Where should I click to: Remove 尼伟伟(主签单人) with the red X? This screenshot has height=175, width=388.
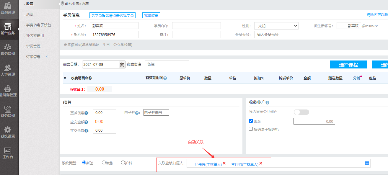pos(224,163)
